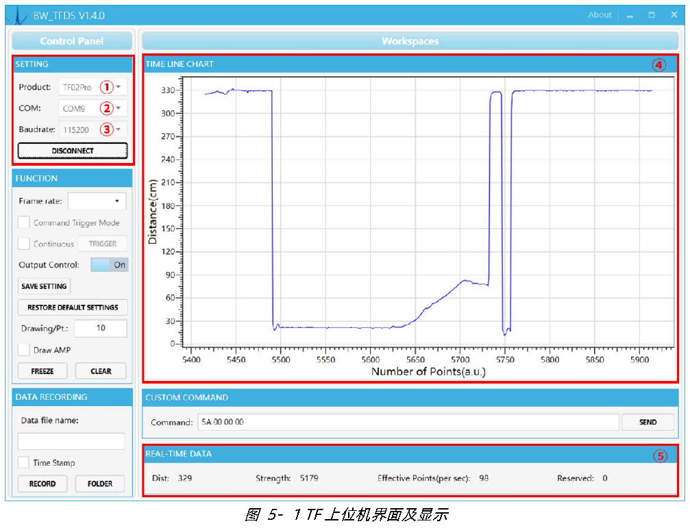The height and width of the screenshot is (528, 690).
Task: Click the FREEZE button
Action: point(42,371)
